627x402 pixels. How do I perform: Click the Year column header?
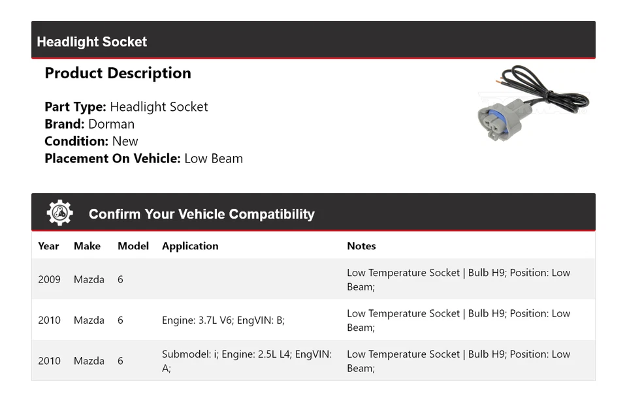48,246
